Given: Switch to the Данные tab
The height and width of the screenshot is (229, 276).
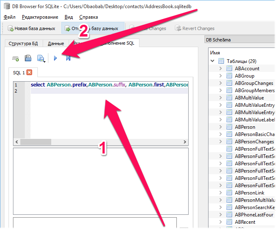Looking at the screenshot, I should coord(56,43).
